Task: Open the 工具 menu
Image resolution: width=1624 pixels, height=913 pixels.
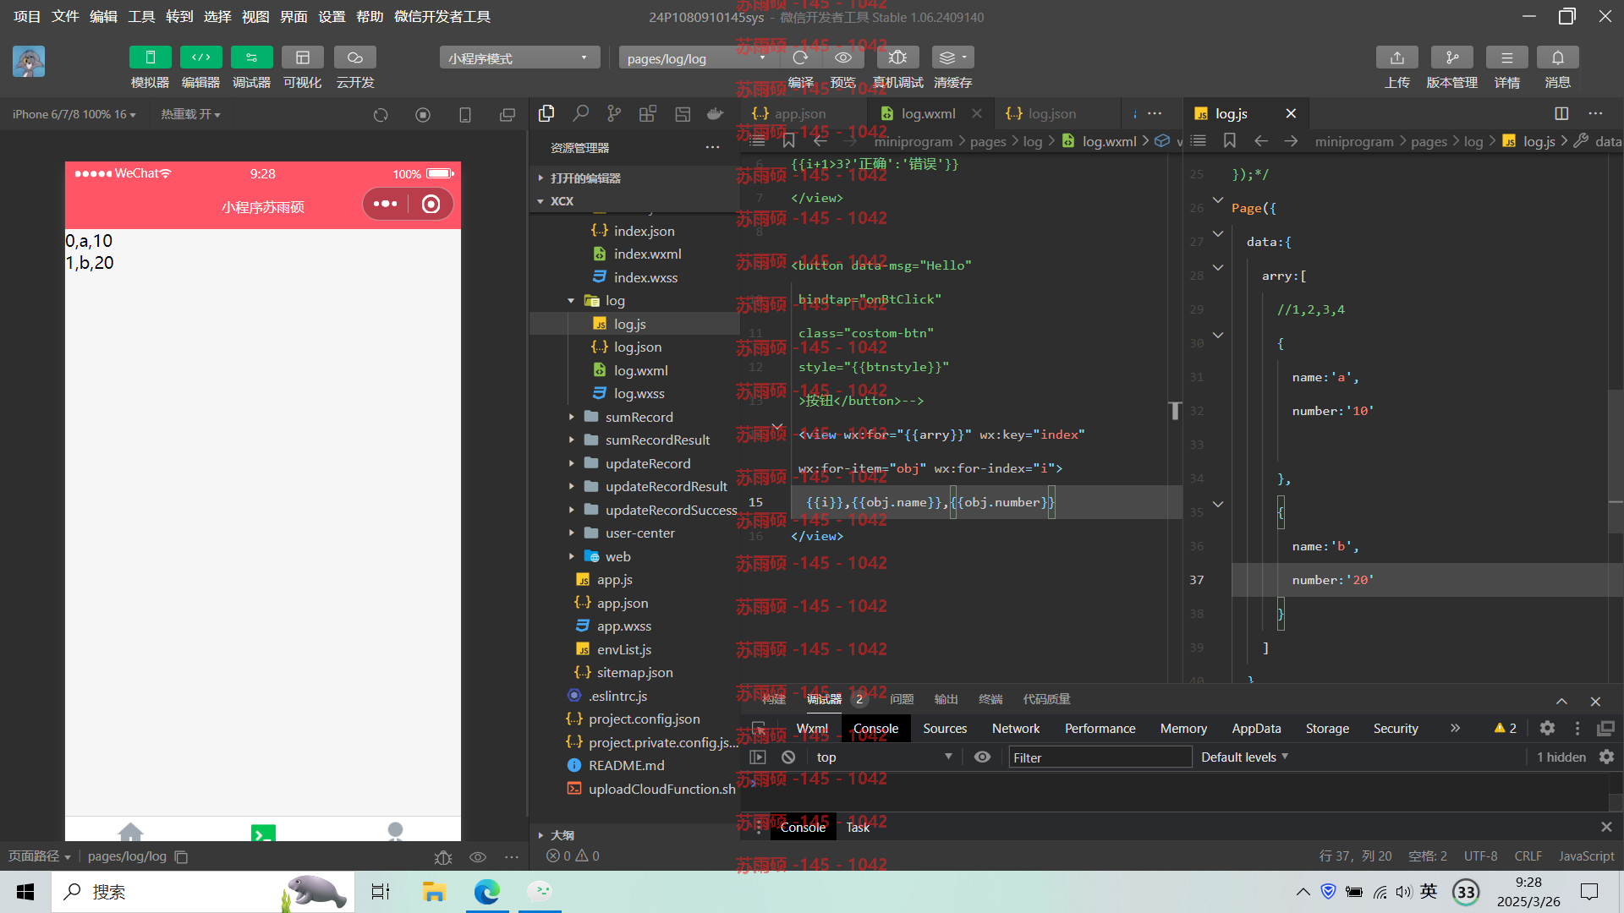Action: (x=141, y=16)
